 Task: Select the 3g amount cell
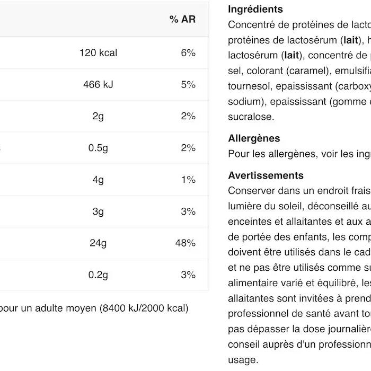(x=98, y=211)
